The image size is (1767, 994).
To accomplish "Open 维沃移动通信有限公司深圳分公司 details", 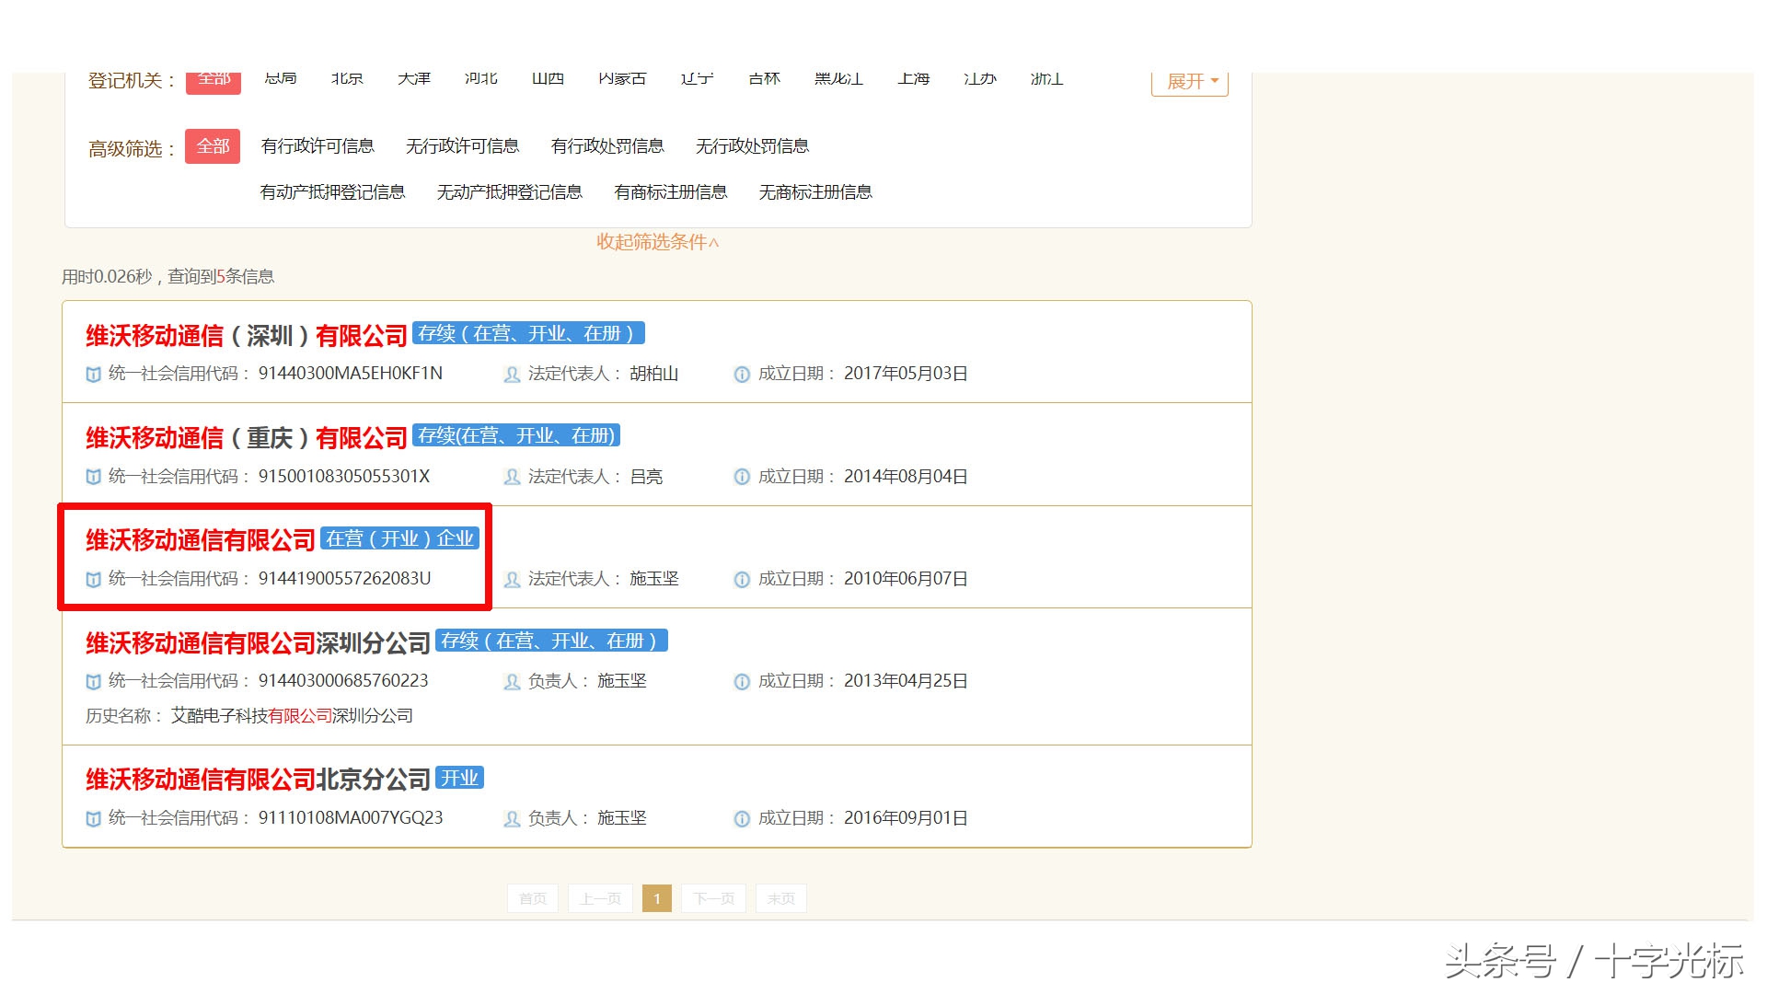I will tap(256, 642).
